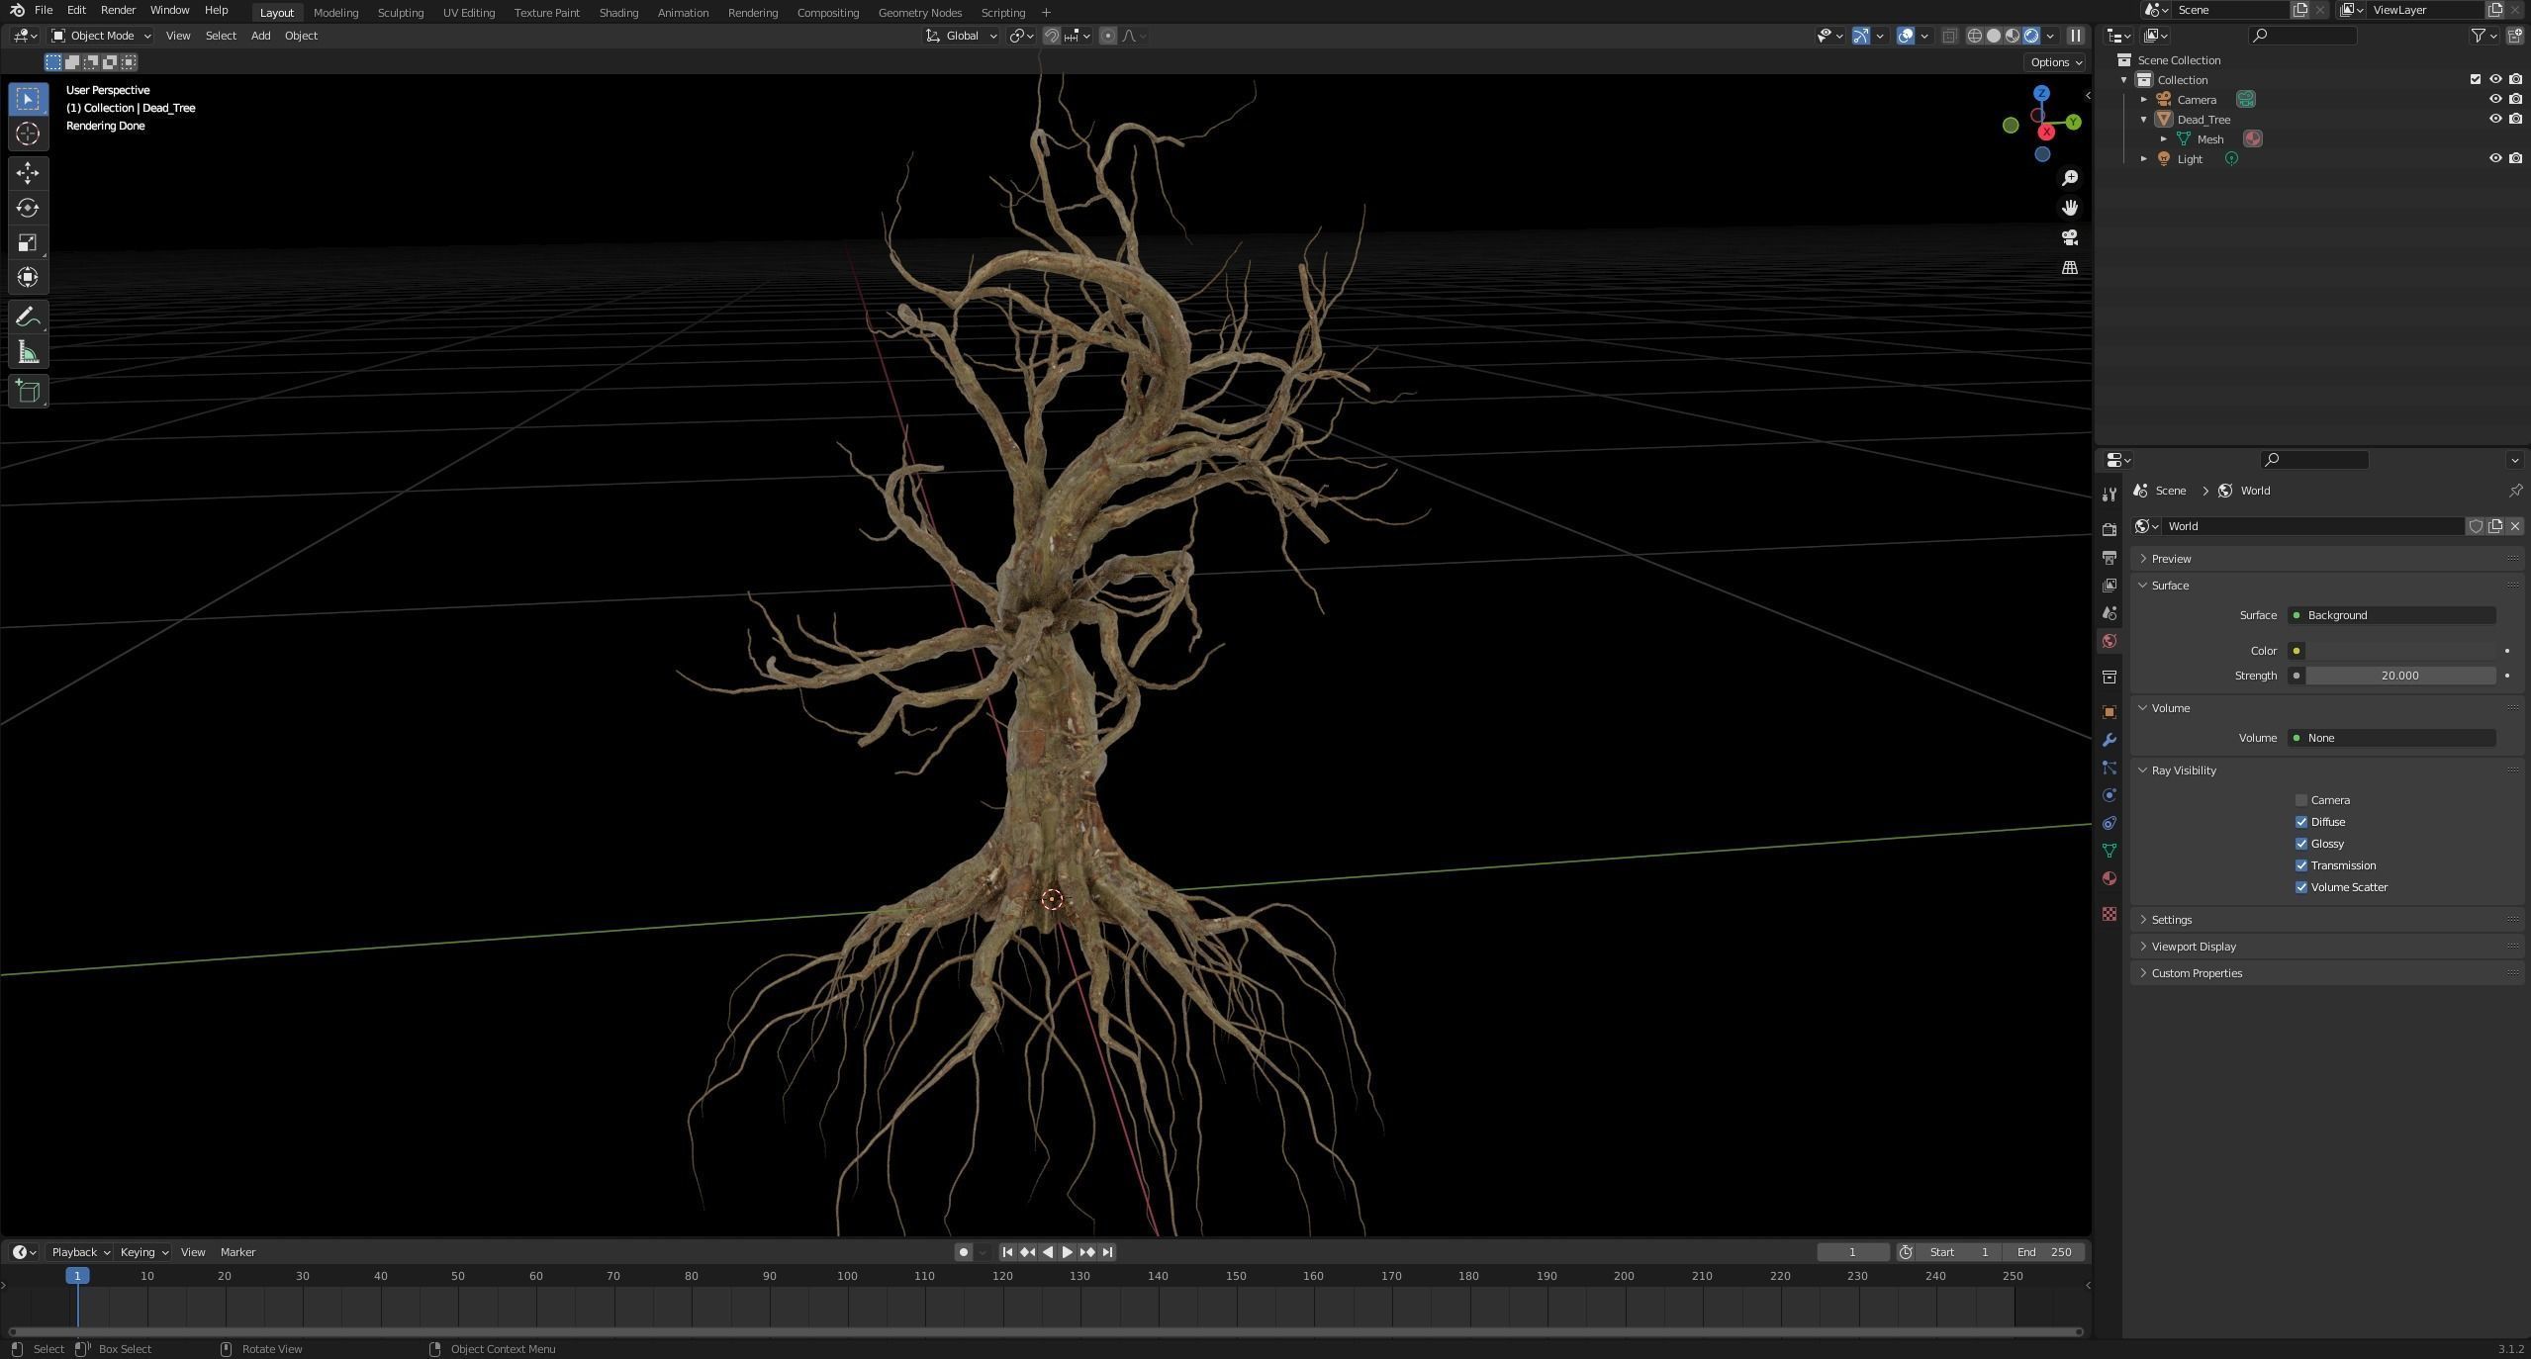This screenshot has height=1359, width=2531.
Task: Open the Physics properties tab
Action: click(x=2109, y=795)
